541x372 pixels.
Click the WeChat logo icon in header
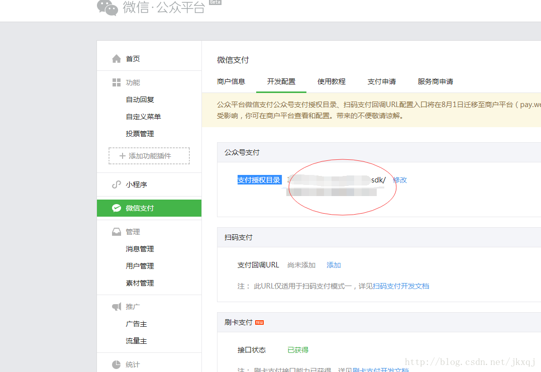point(107,8)
